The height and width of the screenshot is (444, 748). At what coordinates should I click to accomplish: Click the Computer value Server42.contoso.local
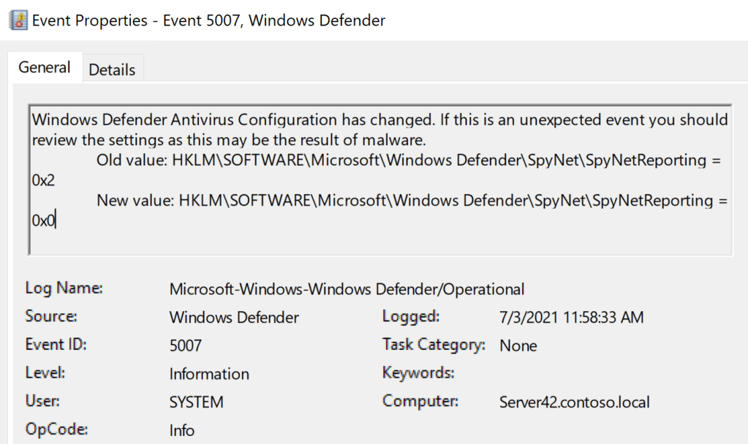click(575, 402)
